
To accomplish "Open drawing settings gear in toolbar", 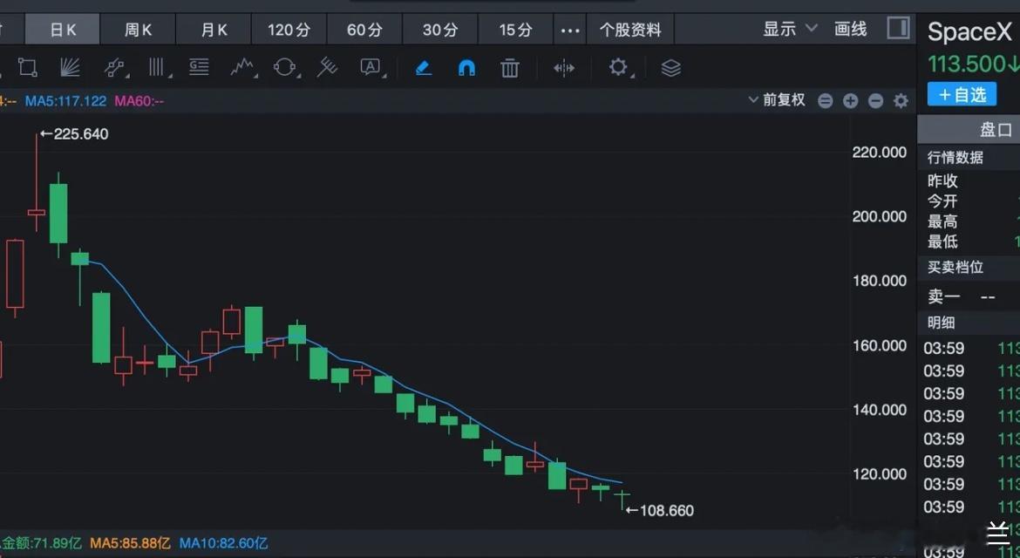I will tap(618, 67).
